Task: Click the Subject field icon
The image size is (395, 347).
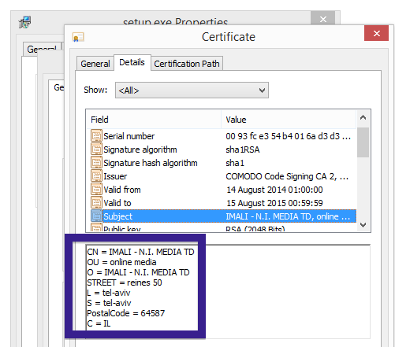Action: 96,216
